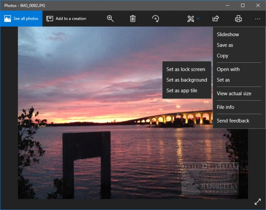Maximize the Photos window
The image size is (266, 210).
tap(243, 5)
